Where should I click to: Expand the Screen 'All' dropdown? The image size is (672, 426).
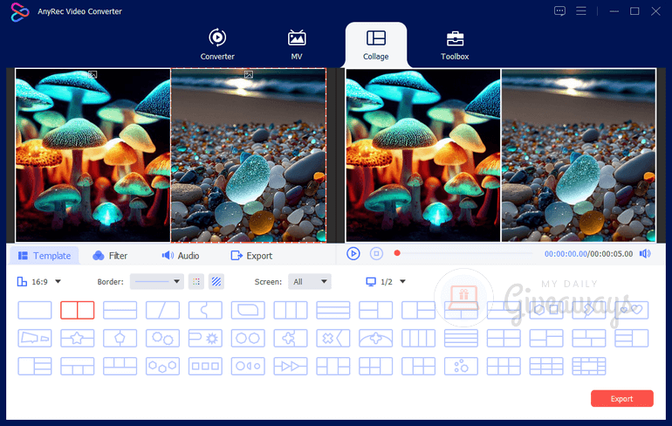pos(311,281)
